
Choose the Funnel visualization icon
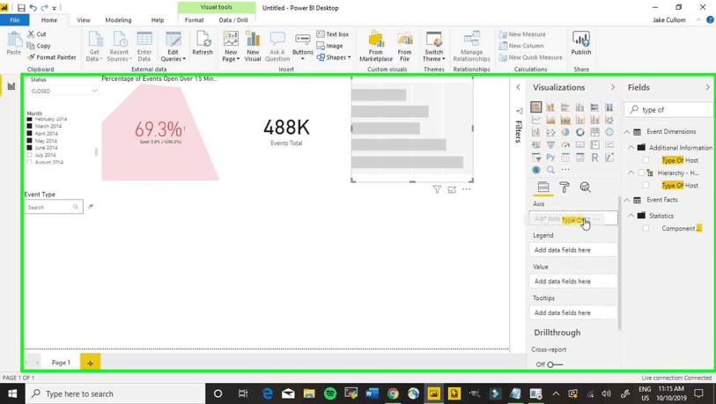point(550,145)
